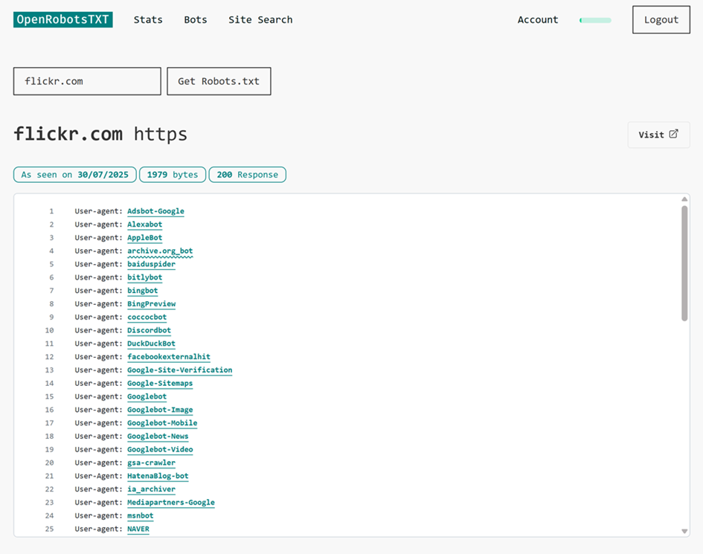
Task: Open the Adsbot-Google bot link
Action: pos(155,211)
